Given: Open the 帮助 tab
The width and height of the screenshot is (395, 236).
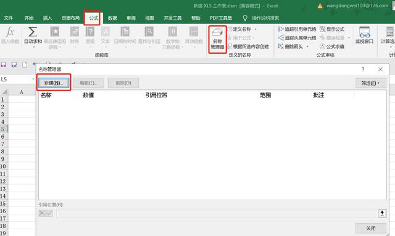Looking at the screenshot, I should coord(196,18).
